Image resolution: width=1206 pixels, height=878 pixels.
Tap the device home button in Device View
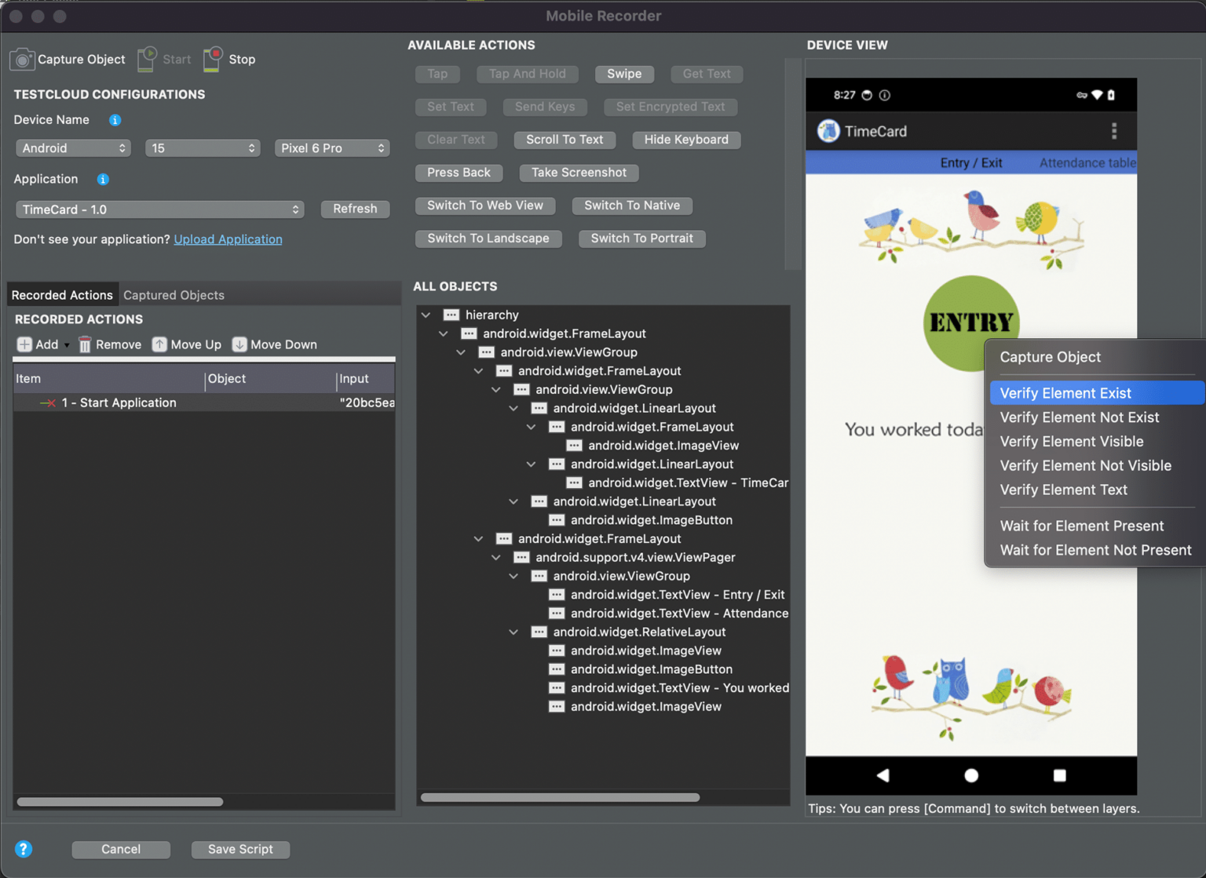pos(971,775)
